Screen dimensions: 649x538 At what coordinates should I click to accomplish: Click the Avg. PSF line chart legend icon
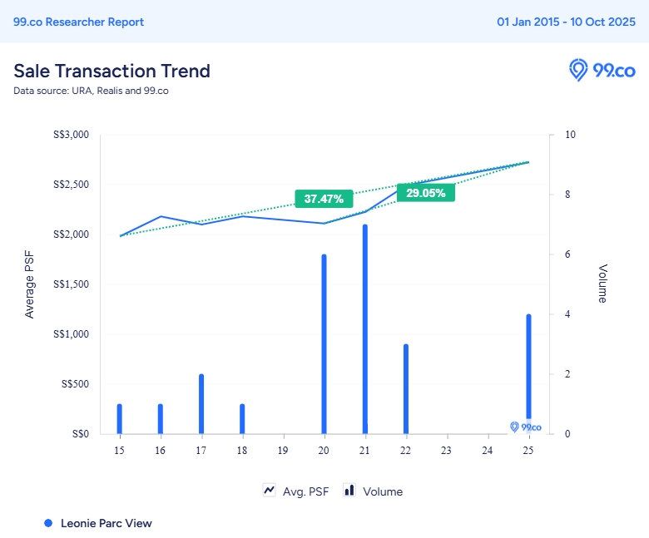(x=270, y=491)
